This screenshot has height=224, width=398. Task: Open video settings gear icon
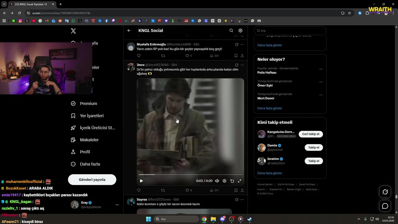(224, 181)
